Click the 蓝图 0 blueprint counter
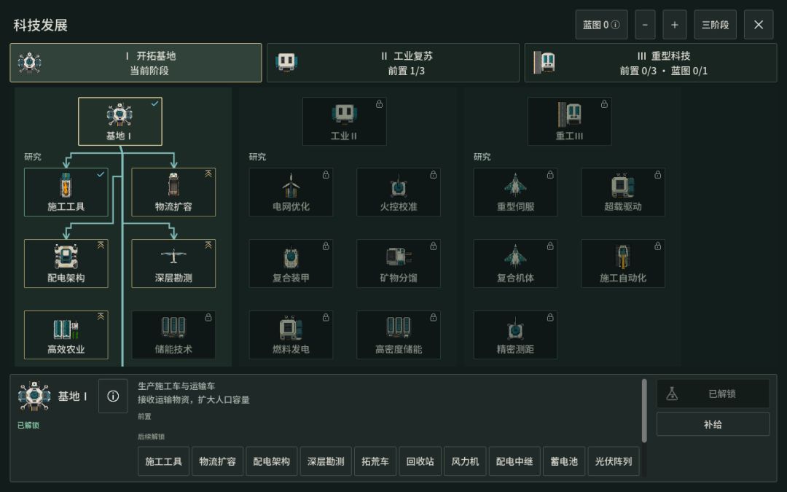The width and height of the screenshot is (787, 492). point(601,25)
